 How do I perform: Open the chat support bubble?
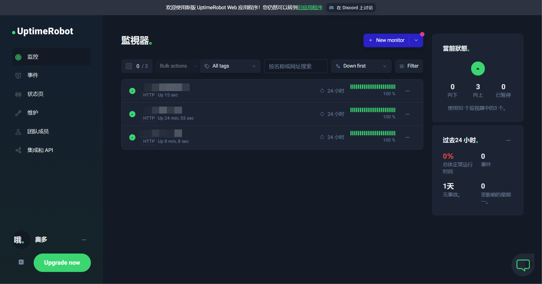click(x=523, y=265)
